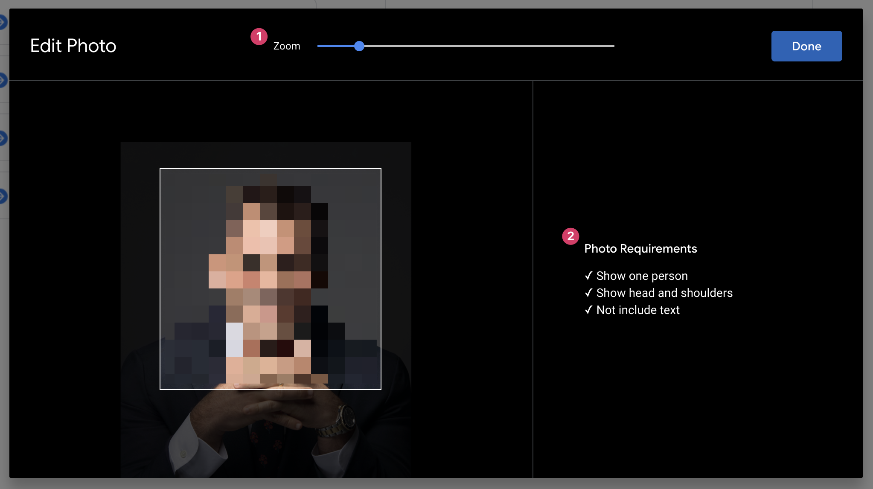Select the 'Not include text' requirement
The height and width of the screenshot is (489, 873).
tap(637, 310)
